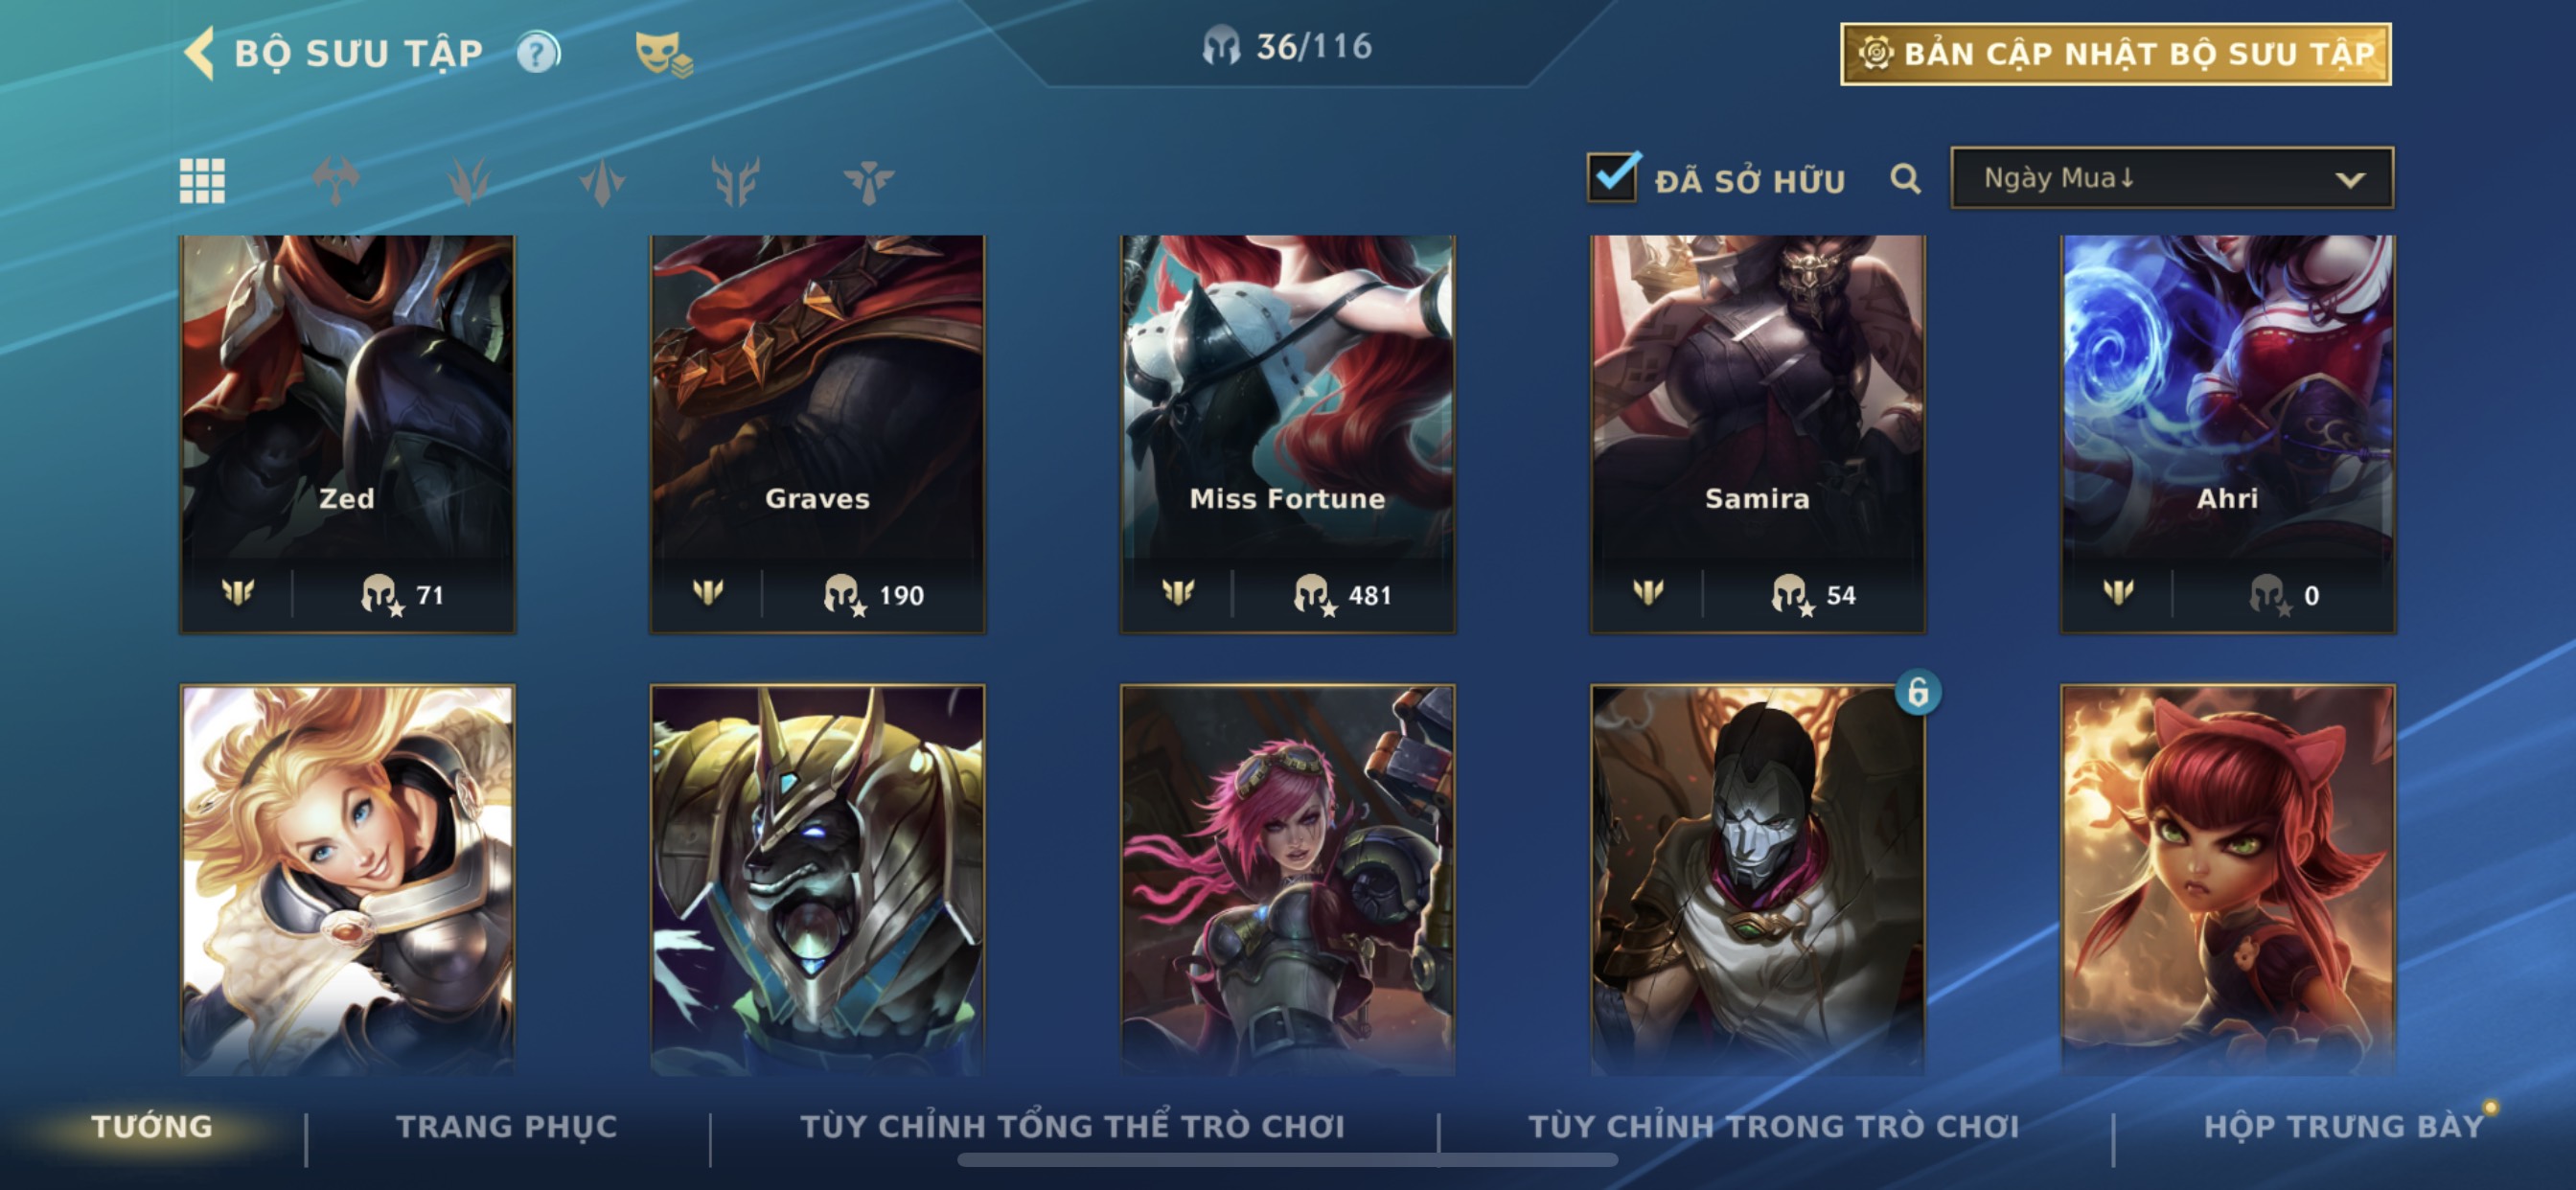Image resolution: width=2576 pixels, height=1190 pixels.
Task: Open the Zed champion card
Action: [x=347, y=434]
